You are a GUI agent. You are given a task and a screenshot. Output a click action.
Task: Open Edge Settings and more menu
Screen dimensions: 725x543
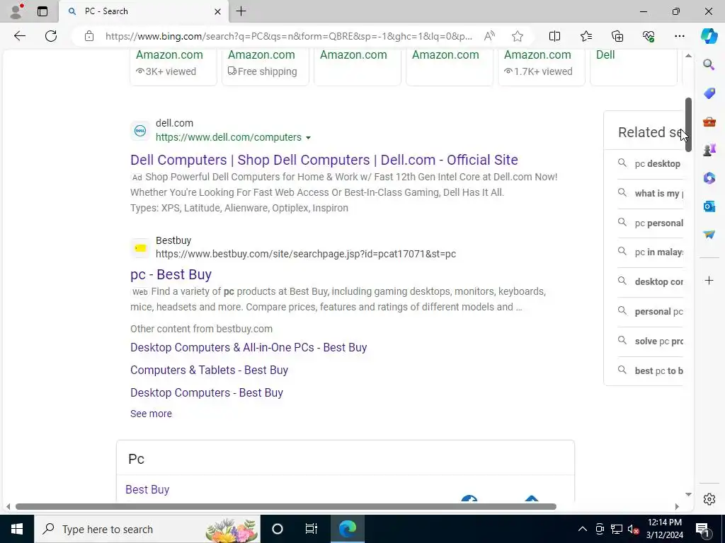click(679, 36)
